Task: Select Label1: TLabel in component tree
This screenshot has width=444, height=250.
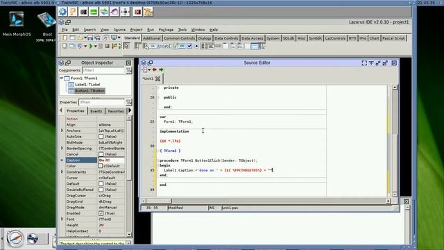Action: 87,85
